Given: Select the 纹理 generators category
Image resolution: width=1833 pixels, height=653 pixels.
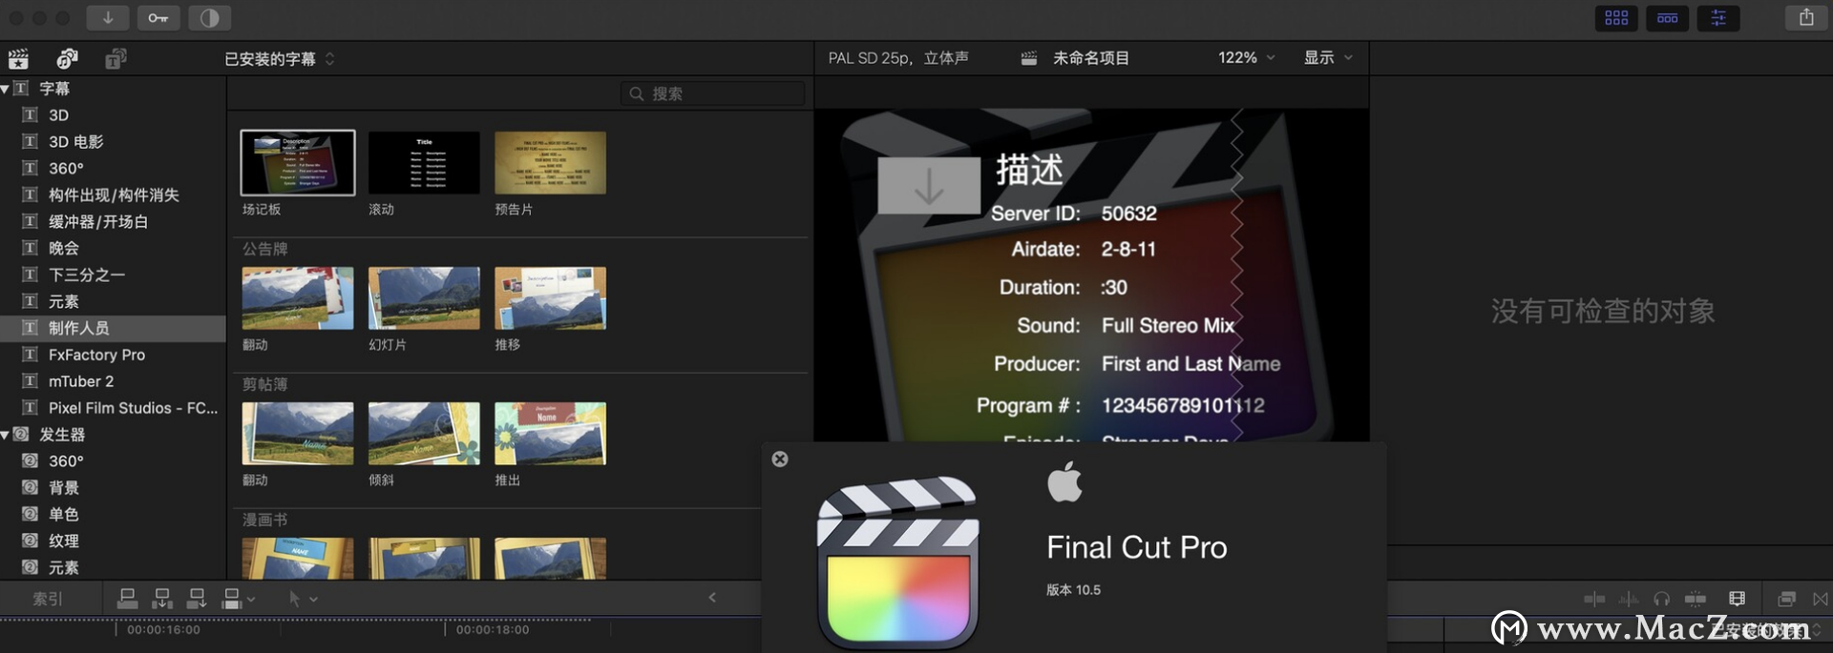Looking at the screenshot, I should point(113,541).
